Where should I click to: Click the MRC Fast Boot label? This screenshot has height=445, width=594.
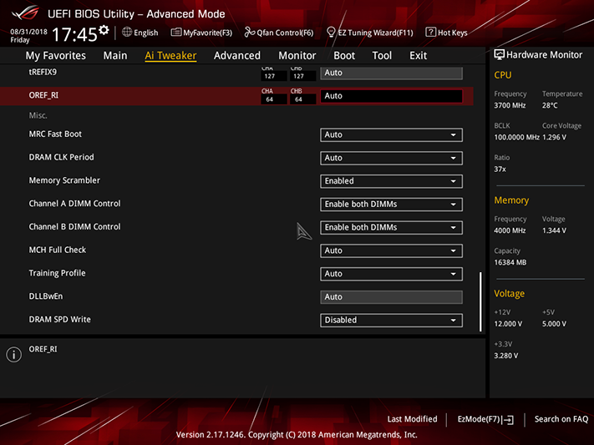point(55,134)
